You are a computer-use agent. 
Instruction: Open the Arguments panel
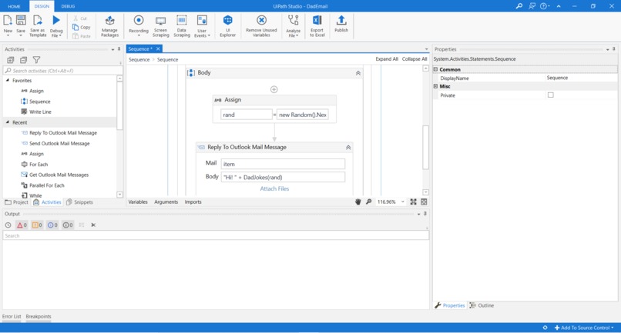click(x=166, y=201)
